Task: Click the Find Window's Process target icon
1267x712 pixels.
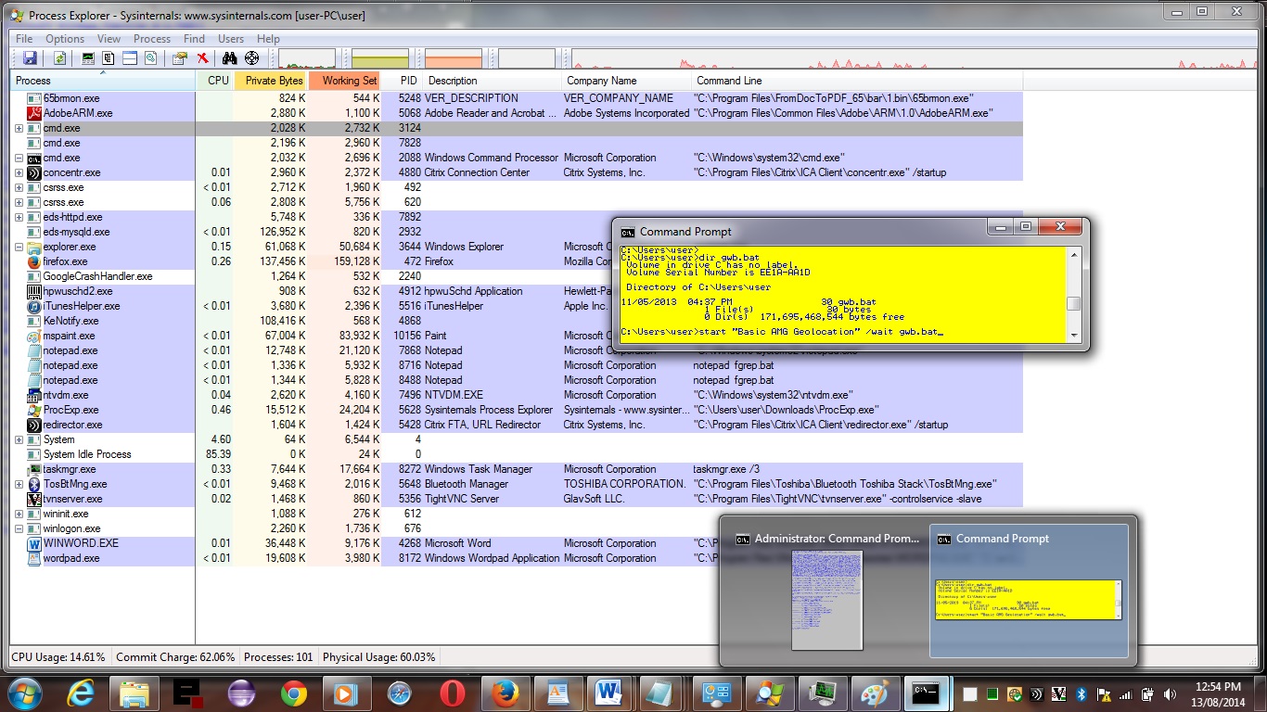Action: (x=251, y=58)
